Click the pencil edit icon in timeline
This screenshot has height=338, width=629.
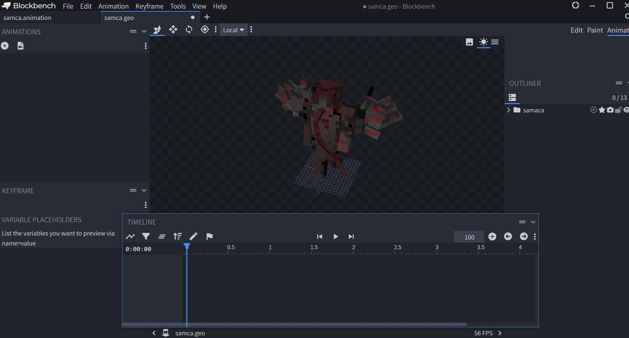click(193, 237)
